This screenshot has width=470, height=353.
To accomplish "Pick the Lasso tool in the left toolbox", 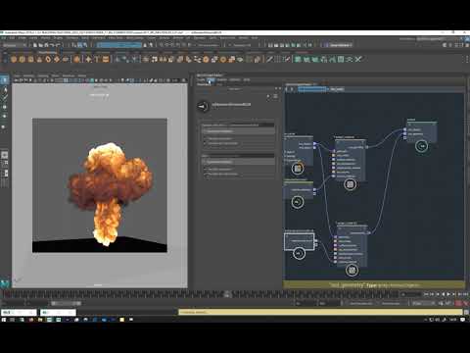I will coord(5,89).
